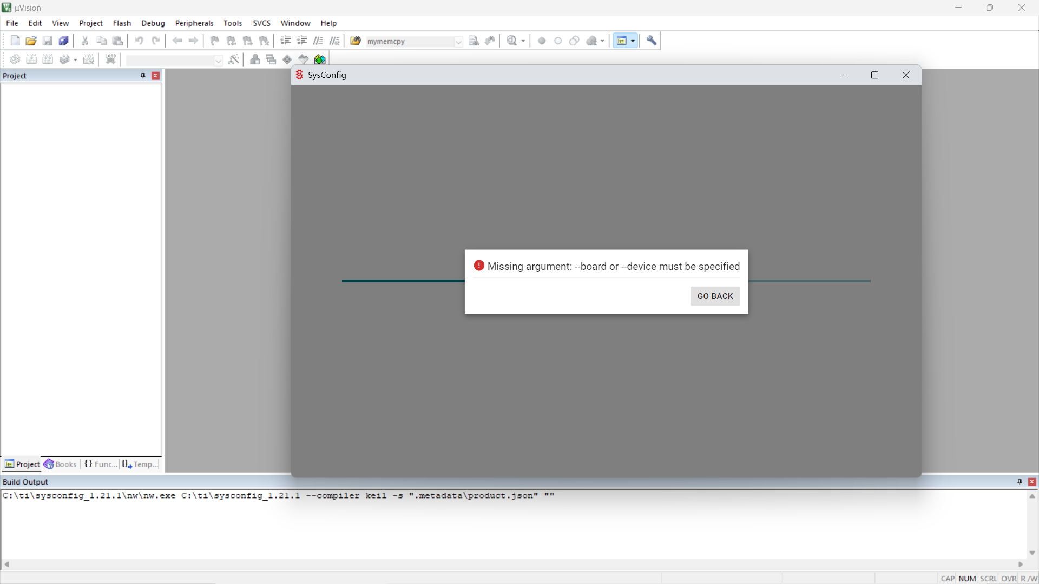Launch the Pack Installer
This screenshot has width=1039, height=584.
[320, 59]
